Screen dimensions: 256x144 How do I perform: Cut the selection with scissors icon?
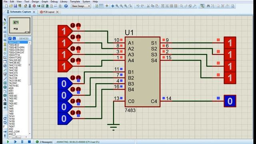148,6
